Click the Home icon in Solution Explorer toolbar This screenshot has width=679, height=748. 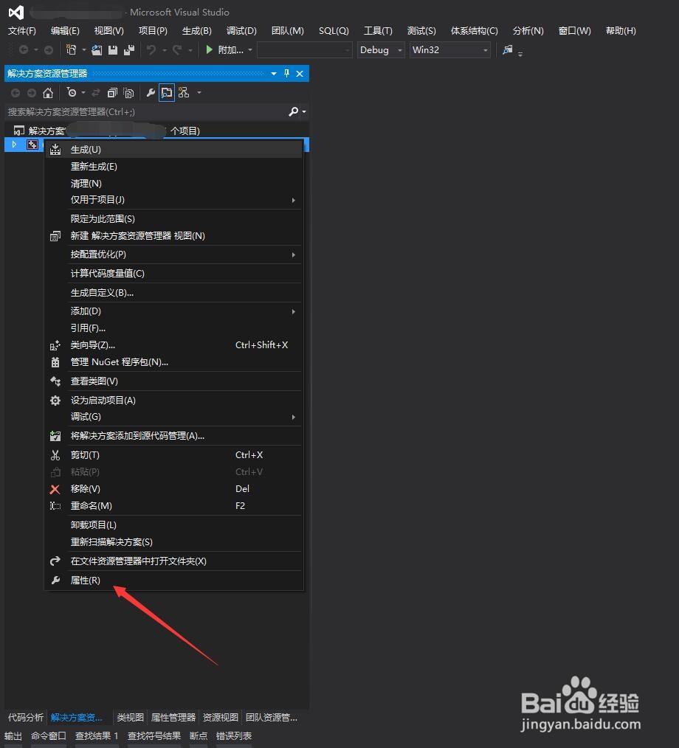[x=48, y=93]
